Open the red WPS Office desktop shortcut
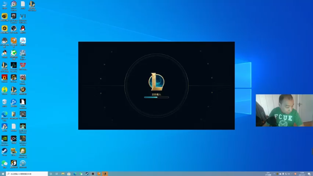 tap(23, 65)
